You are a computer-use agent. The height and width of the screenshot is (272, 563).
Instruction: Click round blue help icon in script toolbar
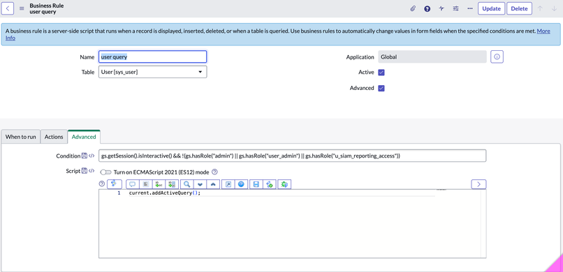click(x=241, y=184)
